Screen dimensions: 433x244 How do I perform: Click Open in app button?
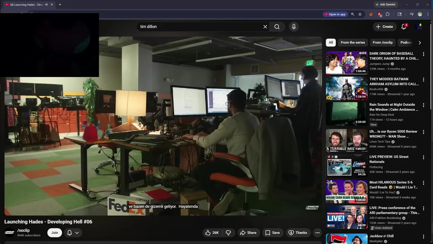335,14
